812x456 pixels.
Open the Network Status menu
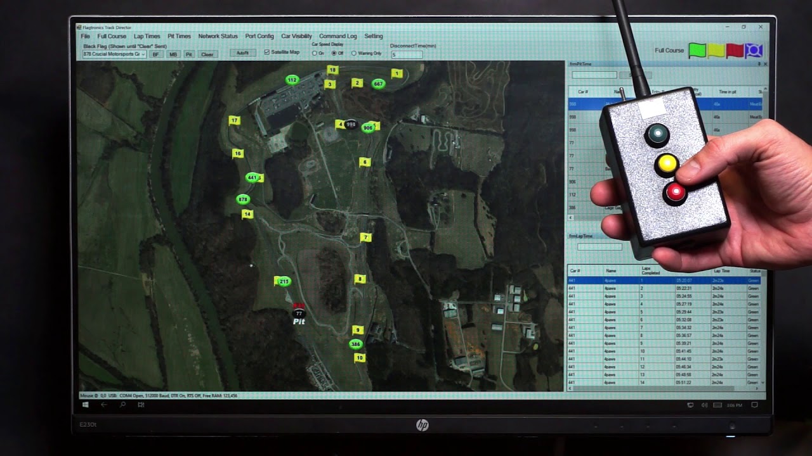(x=218, y=36)
